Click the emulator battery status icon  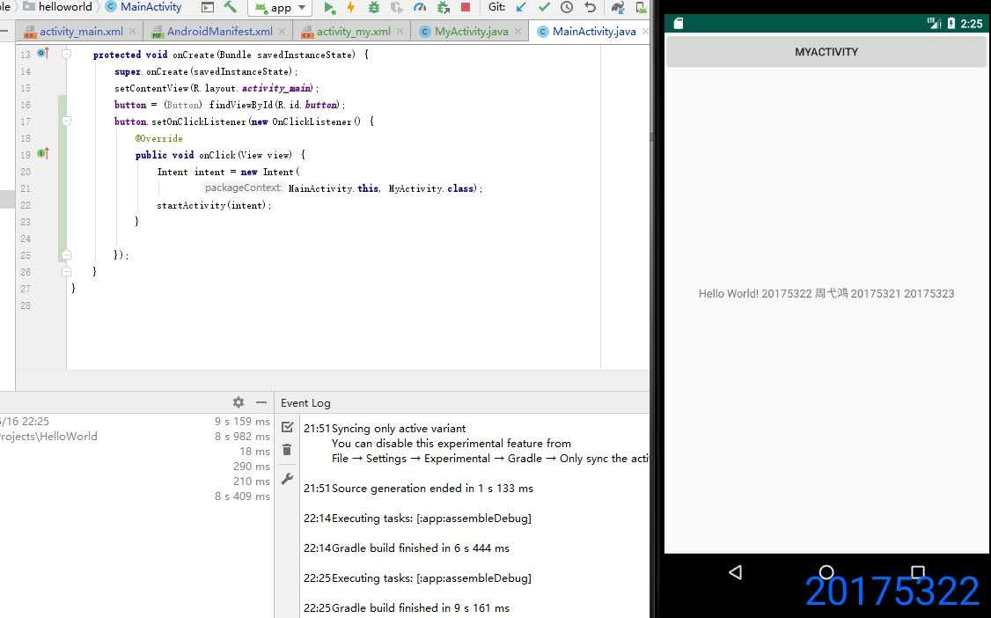[x=951, y=24]
